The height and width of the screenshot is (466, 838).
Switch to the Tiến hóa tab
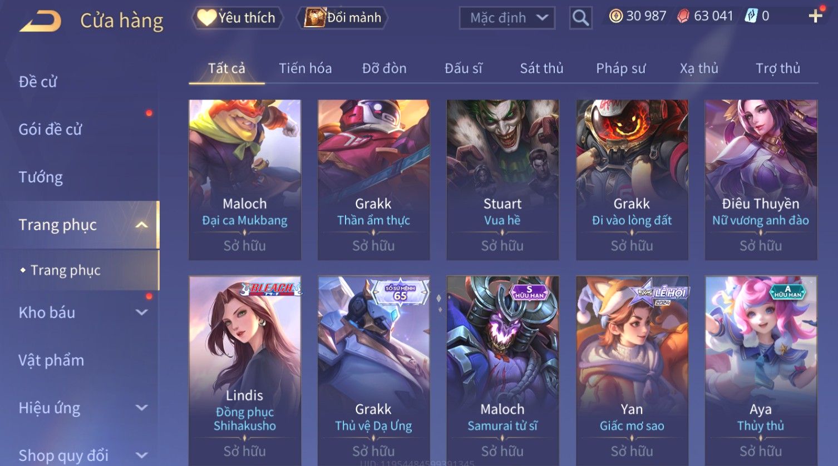tap(305, 68)
